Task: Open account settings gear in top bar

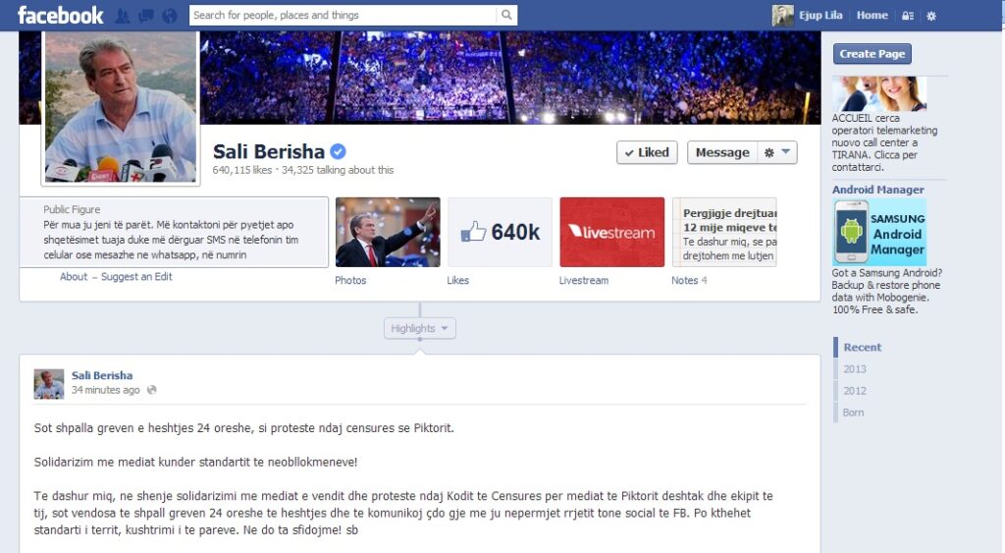Action: (931, 16)
